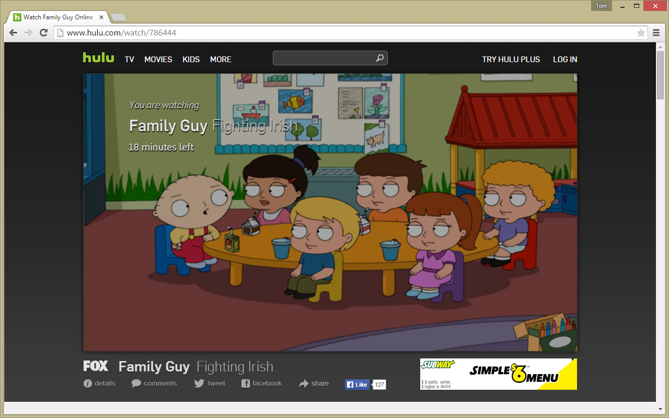Click the address bar URL
Image resolution: width=669 pixels, height=418 pixels.
click(x=122, y=33)
